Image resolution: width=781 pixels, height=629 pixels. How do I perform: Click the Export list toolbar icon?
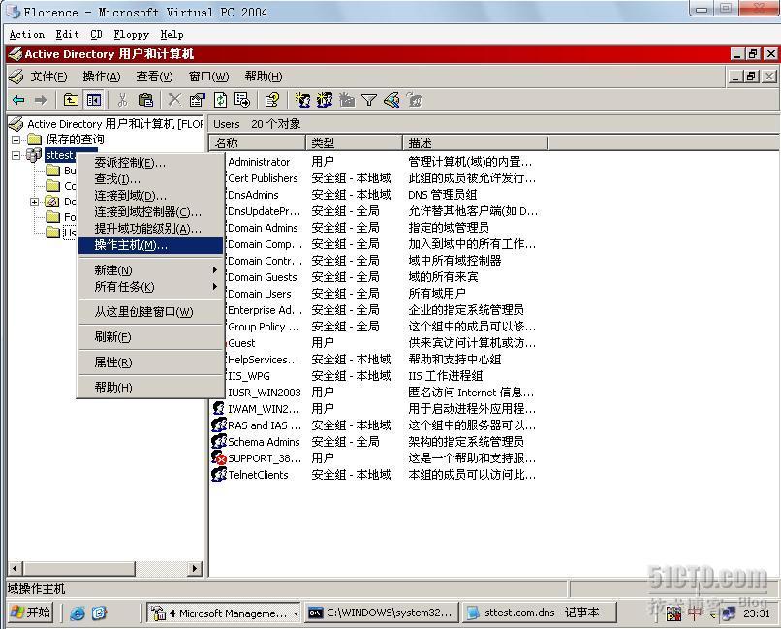click(242, 100)
